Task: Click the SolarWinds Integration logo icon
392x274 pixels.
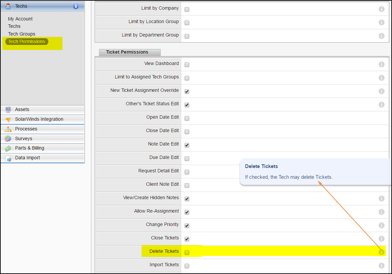Action: (x=8, y=119)
